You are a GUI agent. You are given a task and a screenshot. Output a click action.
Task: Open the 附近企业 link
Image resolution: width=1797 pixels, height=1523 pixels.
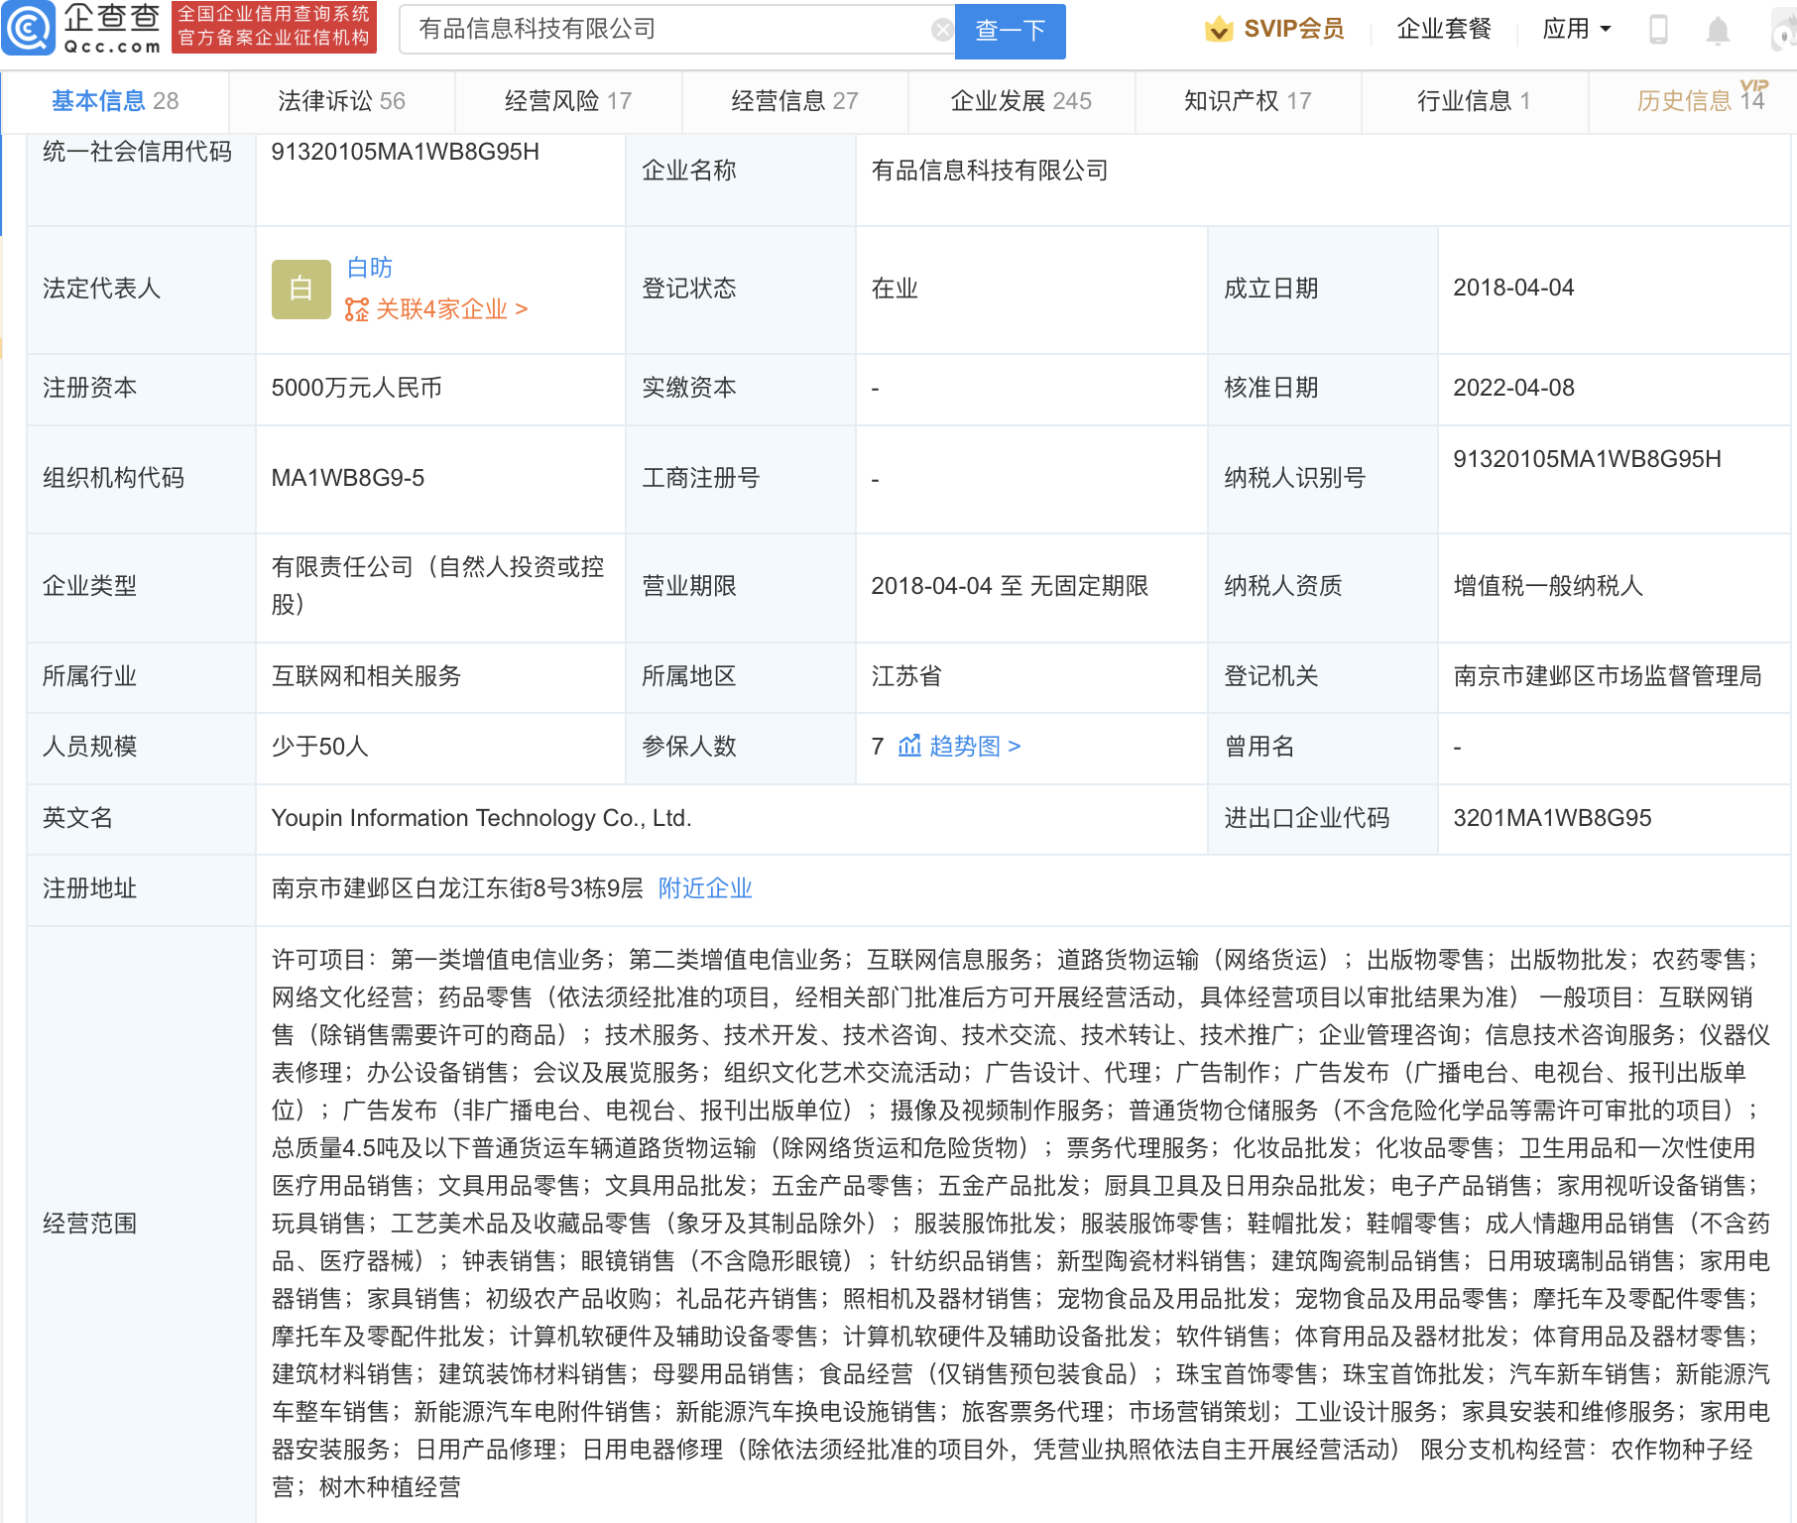point(705,888)
